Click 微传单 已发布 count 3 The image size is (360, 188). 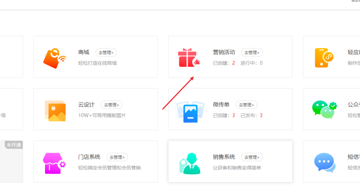261,115
